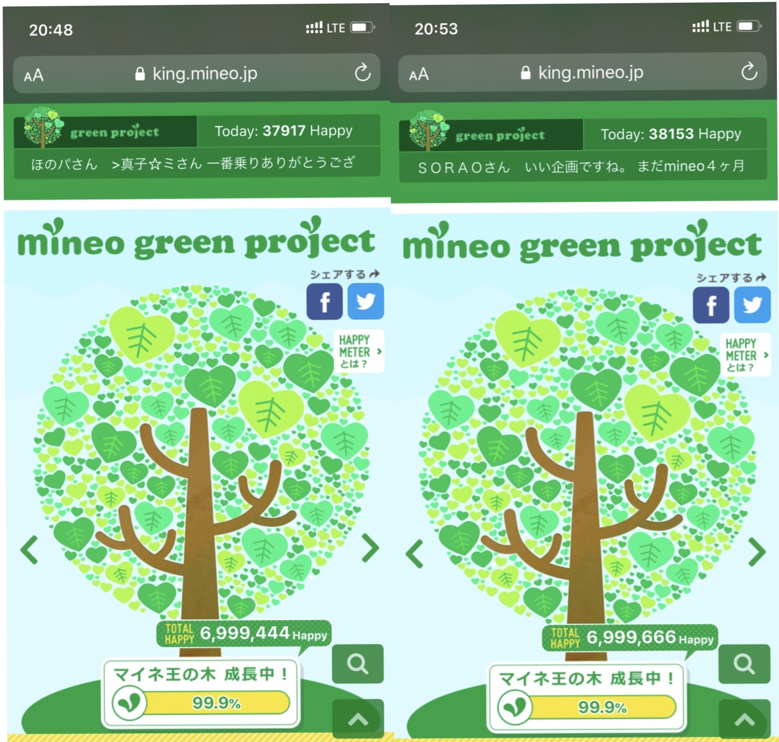Tap Twitter share icon in left screenshot
The width and height of the screenshot is (779, 742).
click(x=366, y=302)
